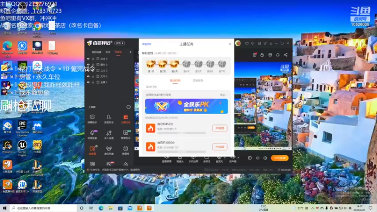Toggle visibility eye for layer 文本 4

tap(88, 58)
